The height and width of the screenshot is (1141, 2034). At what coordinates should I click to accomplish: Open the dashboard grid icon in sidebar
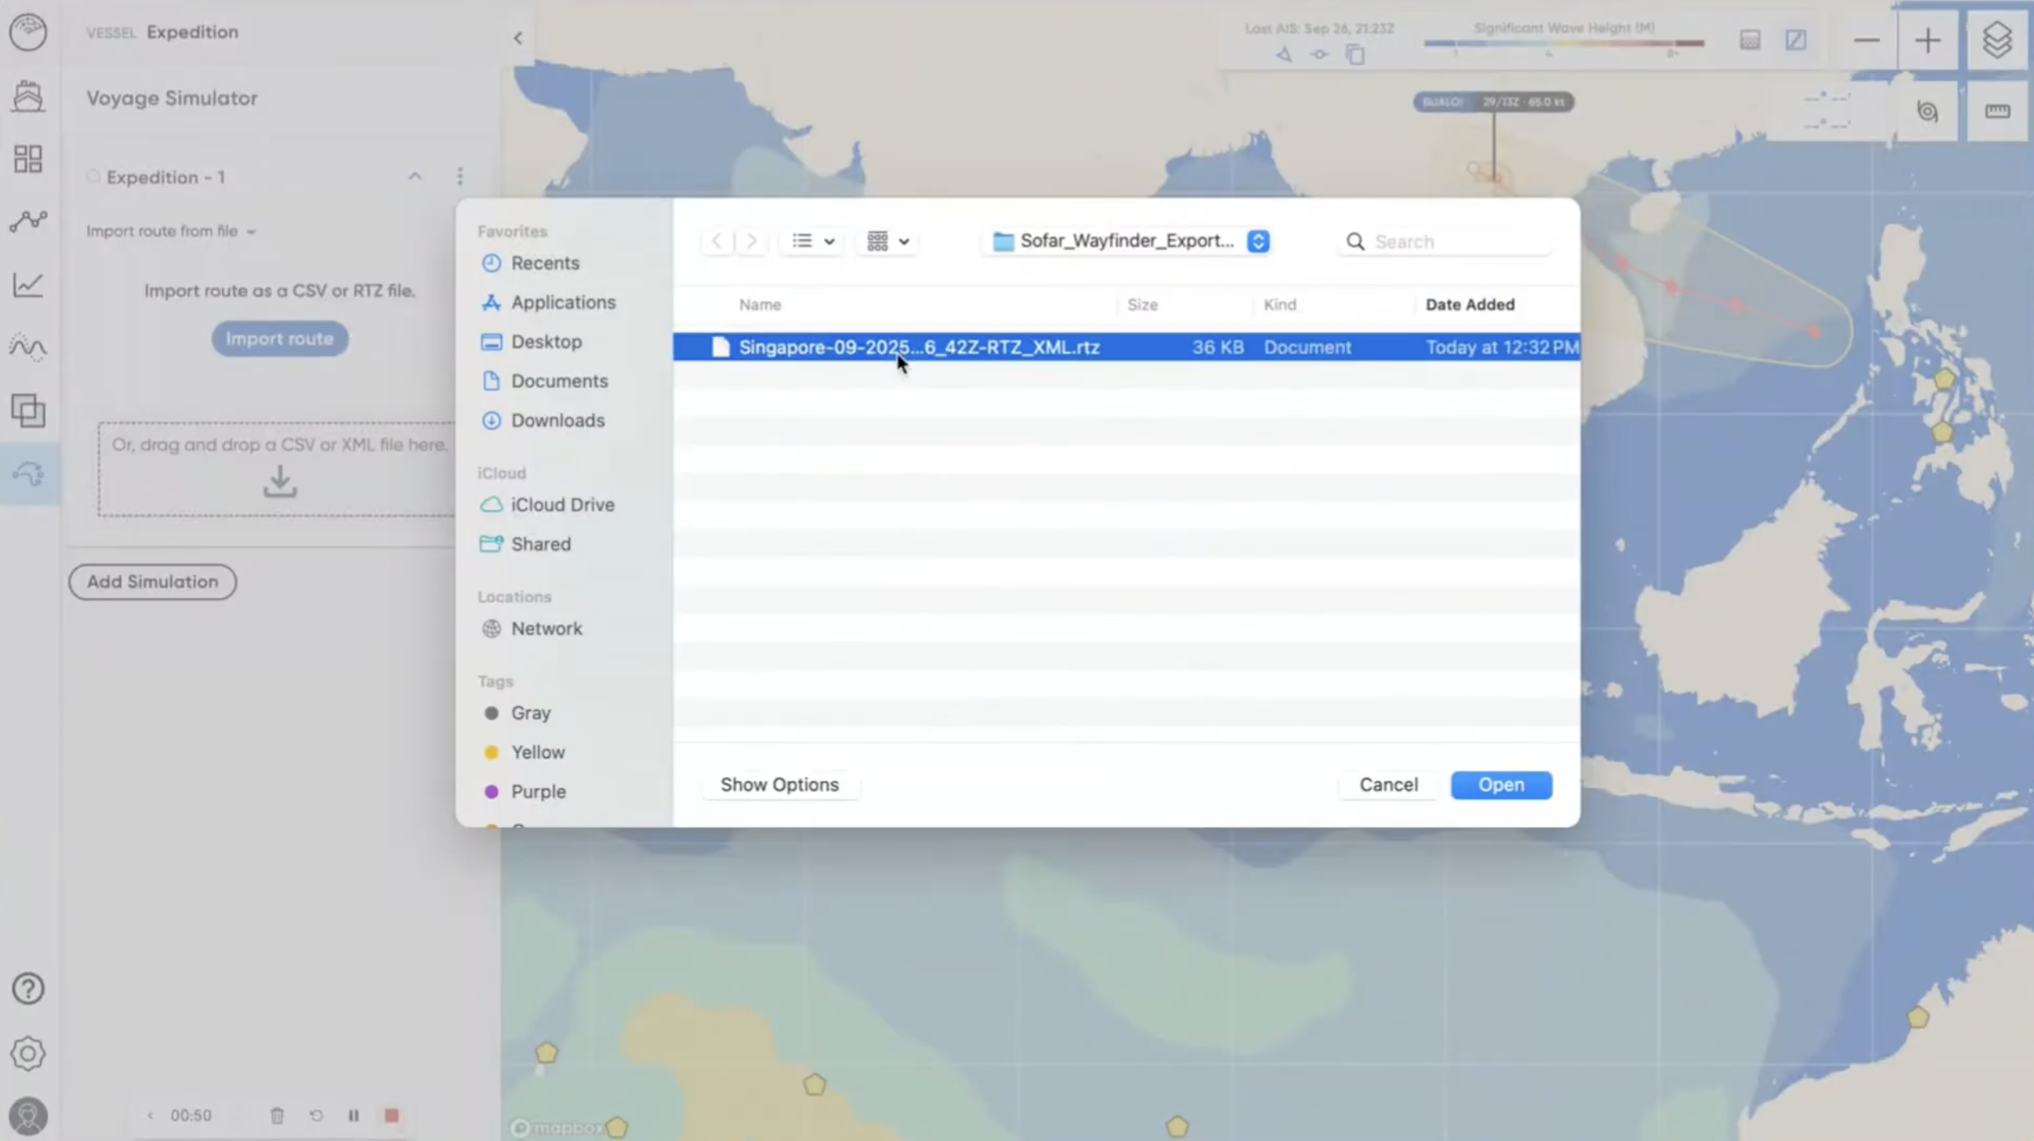[x=28, y=159]
